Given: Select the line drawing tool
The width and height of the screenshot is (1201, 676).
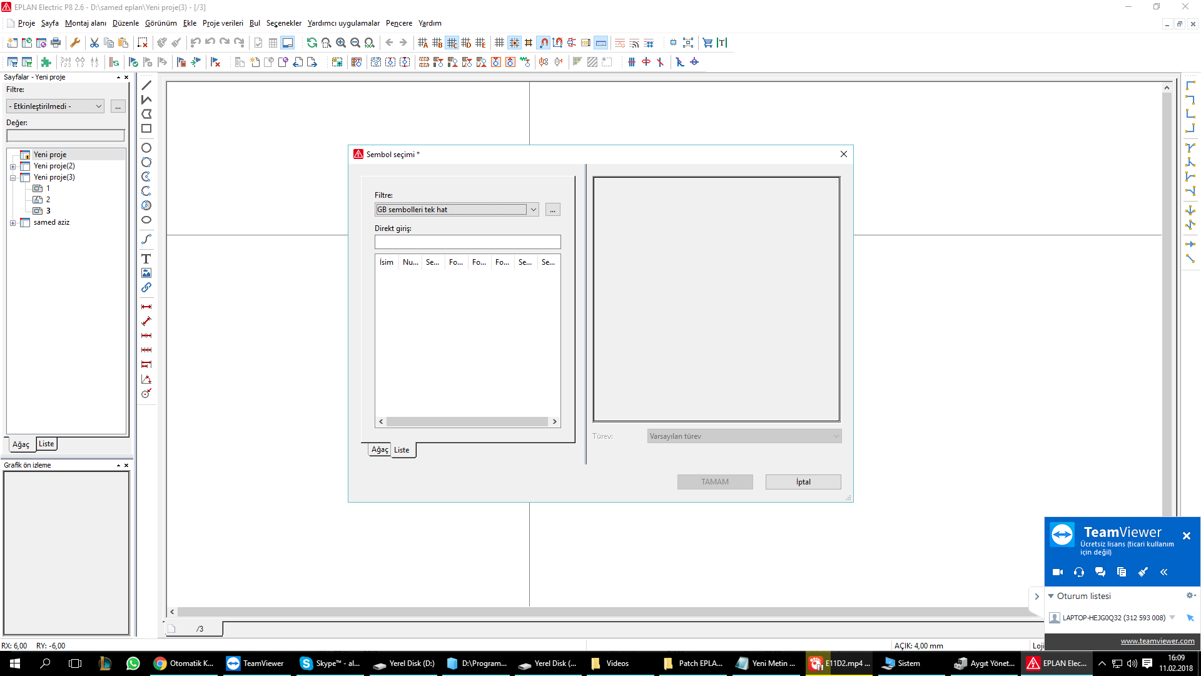Looking at the screenshot, I should coord(146,85).
